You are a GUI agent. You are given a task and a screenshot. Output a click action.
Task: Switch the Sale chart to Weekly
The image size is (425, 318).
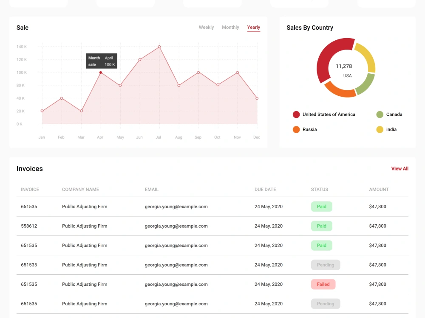click(x=206, y=27)
